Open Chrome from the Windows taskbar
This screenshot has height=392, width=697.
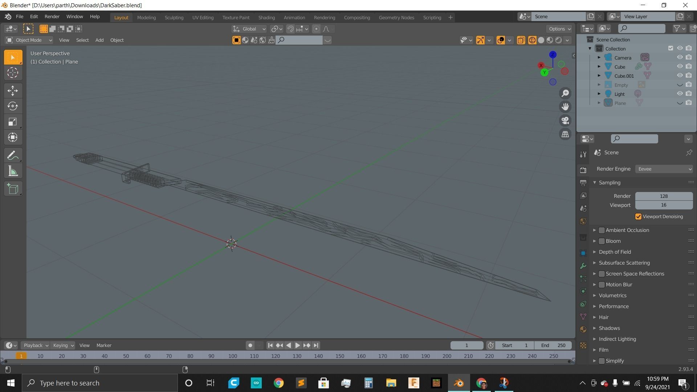tap(278, 383)
